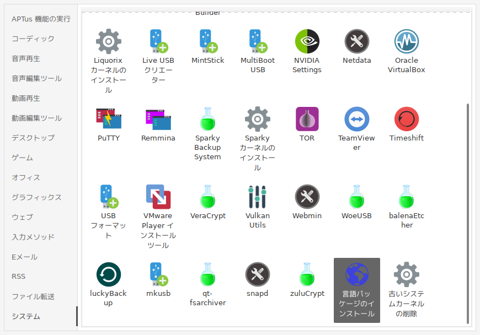
Task: Choose the Remmina icon
Action: 158,119
